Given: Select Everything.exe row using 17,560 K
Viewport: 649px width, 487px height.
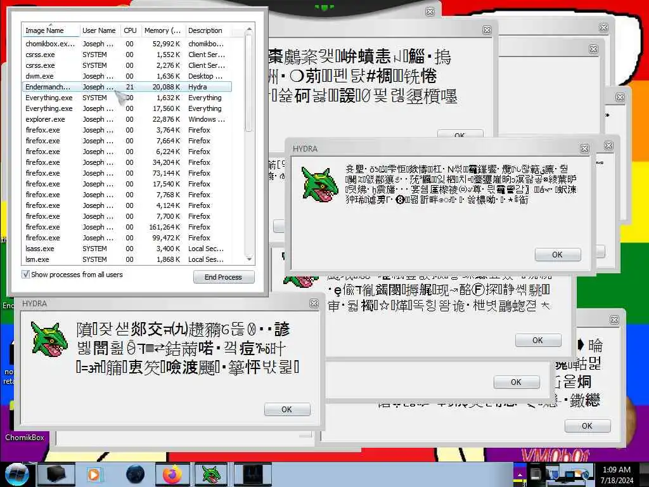Looking at the screenshot, I should [127, 108].
